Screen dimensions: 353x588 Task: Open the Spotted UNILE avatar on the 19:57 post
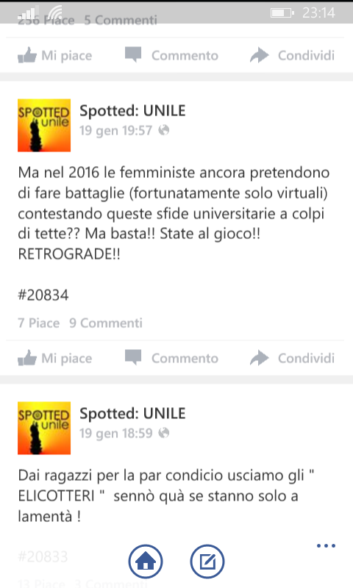coord(44,125)
